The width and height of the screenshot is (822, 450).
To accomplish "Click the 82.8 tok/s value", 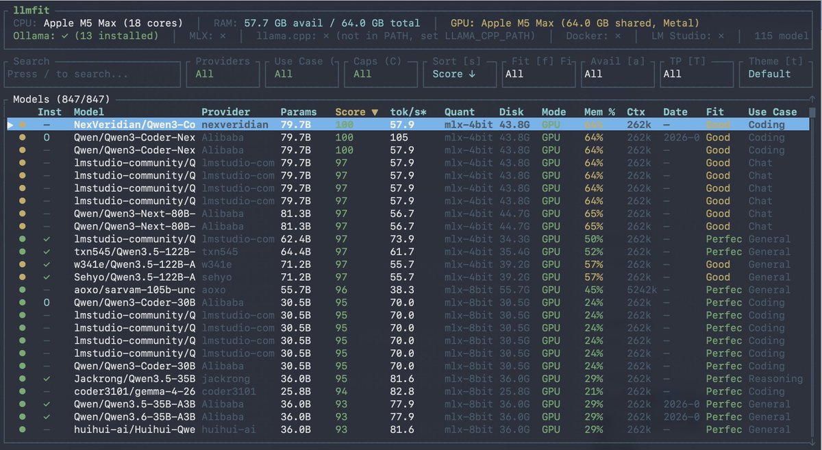I will tap(401, 392).
